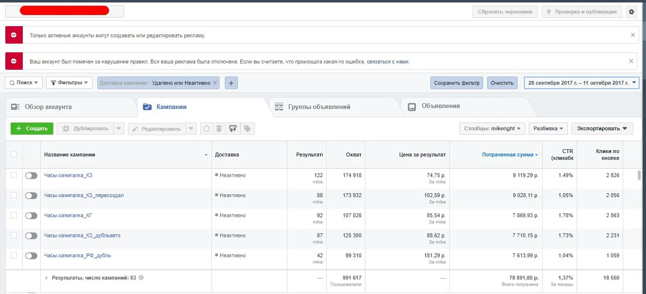Check the box for Часы-зажигалка_КГ row

(14, 215)
